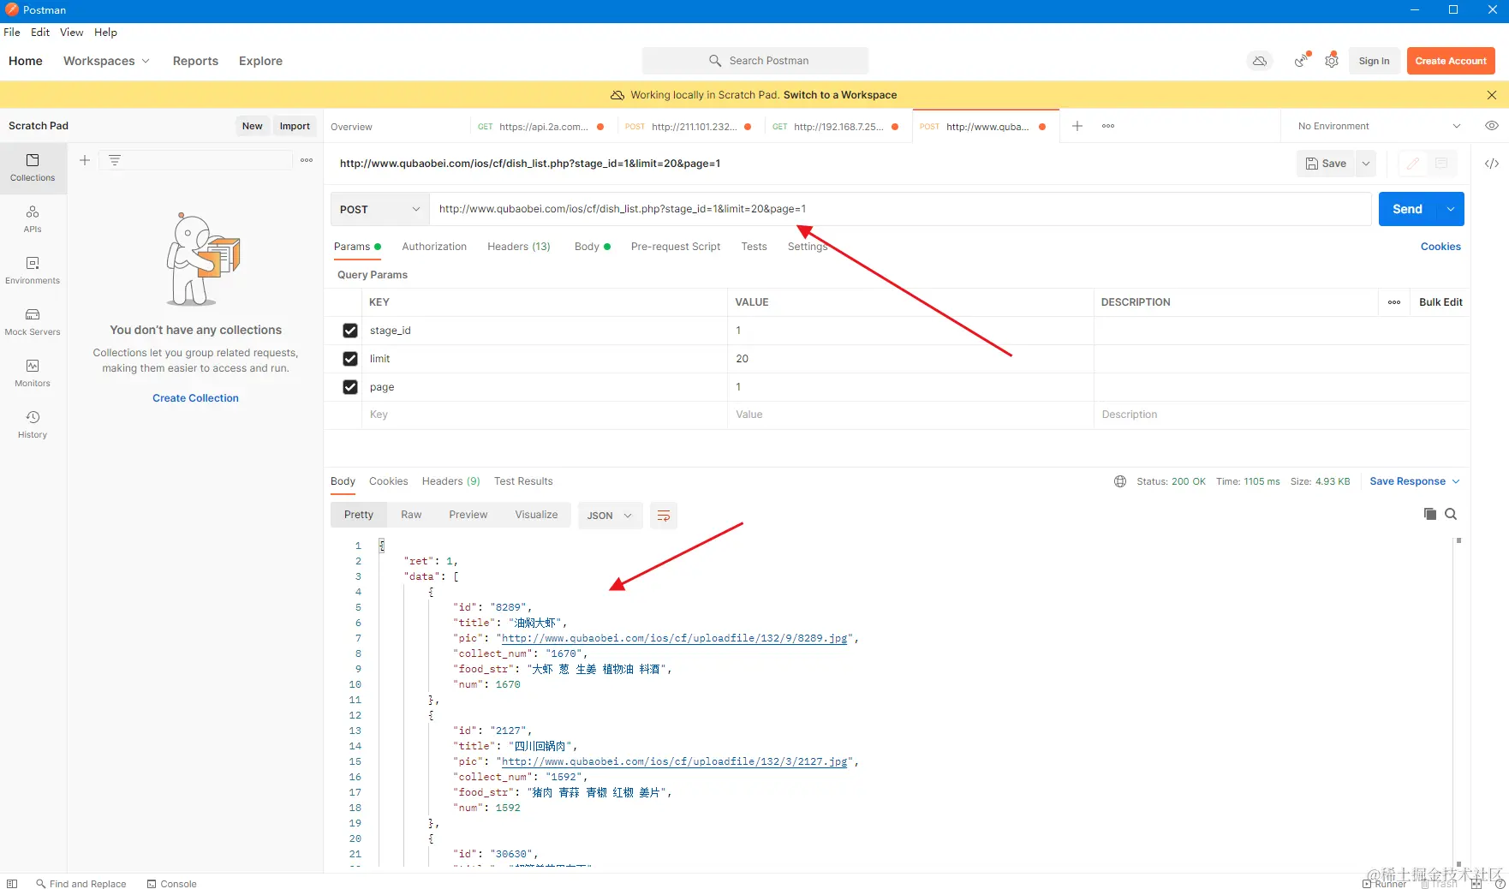Click the plus icon to create a collection
This screenshot has width=1509, height=889.
click(x=85, y=160)
